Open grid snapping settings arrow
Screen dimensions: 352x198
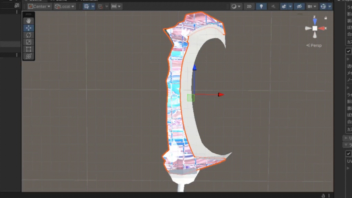pyautogui.click(x=107, y=7)
